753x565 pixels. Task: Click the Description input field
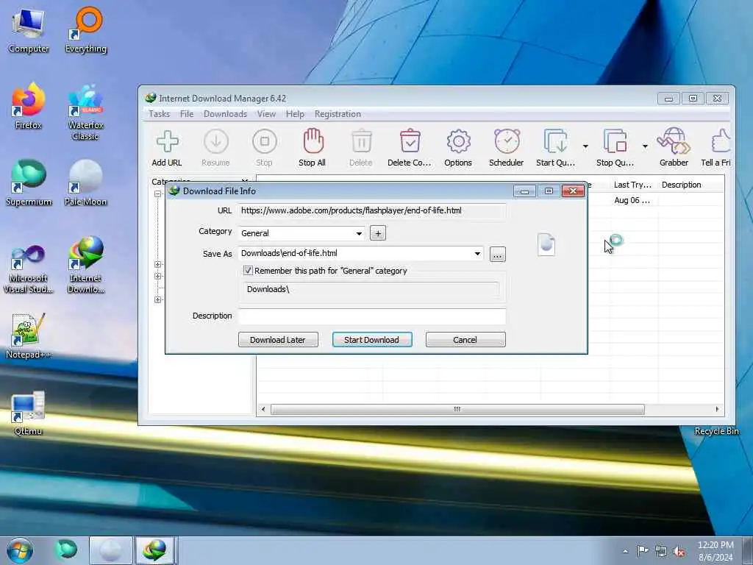point(372,316)
